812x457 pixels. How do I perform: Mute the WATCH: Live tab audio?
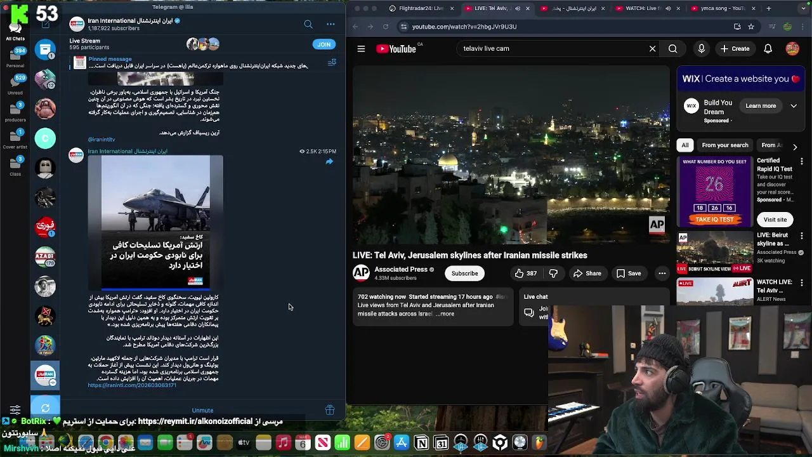[x=667, y=8]
